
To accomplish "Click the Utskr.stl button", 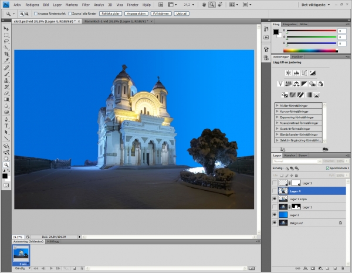I will (x=181, y=14).
